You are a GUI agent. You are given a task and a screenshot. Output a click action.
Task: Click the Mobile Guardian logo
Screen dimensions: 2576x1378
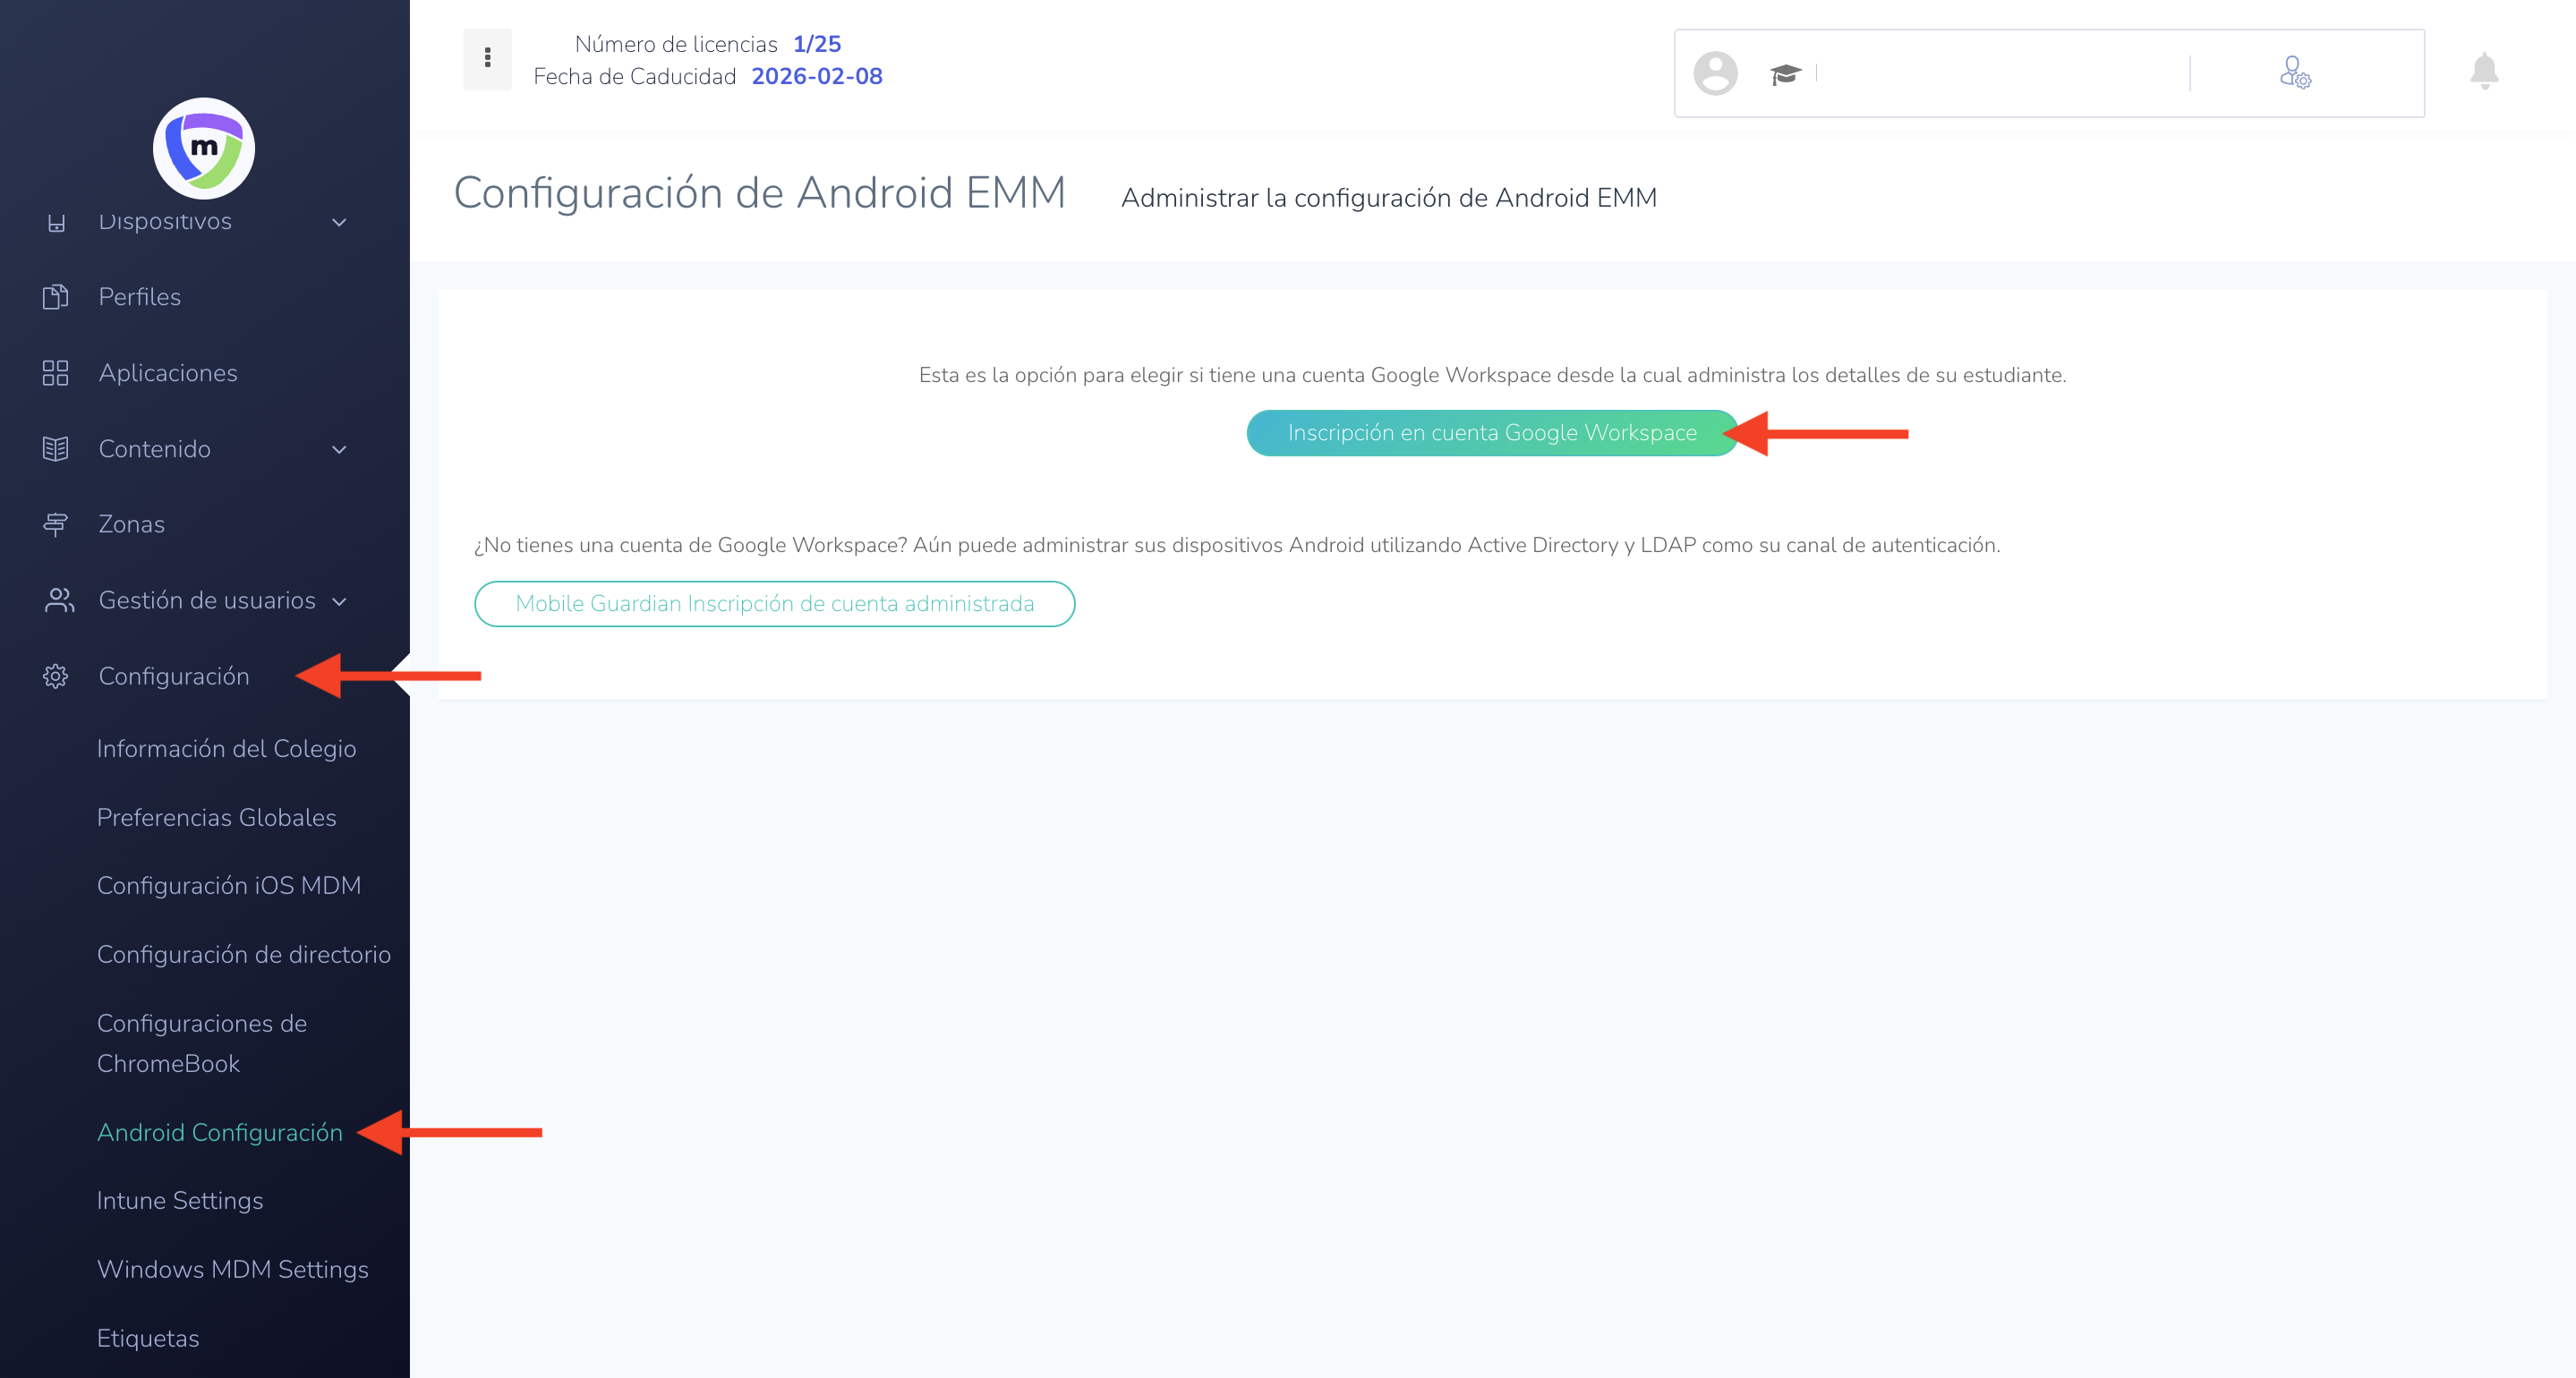click(x=204, y=148)
